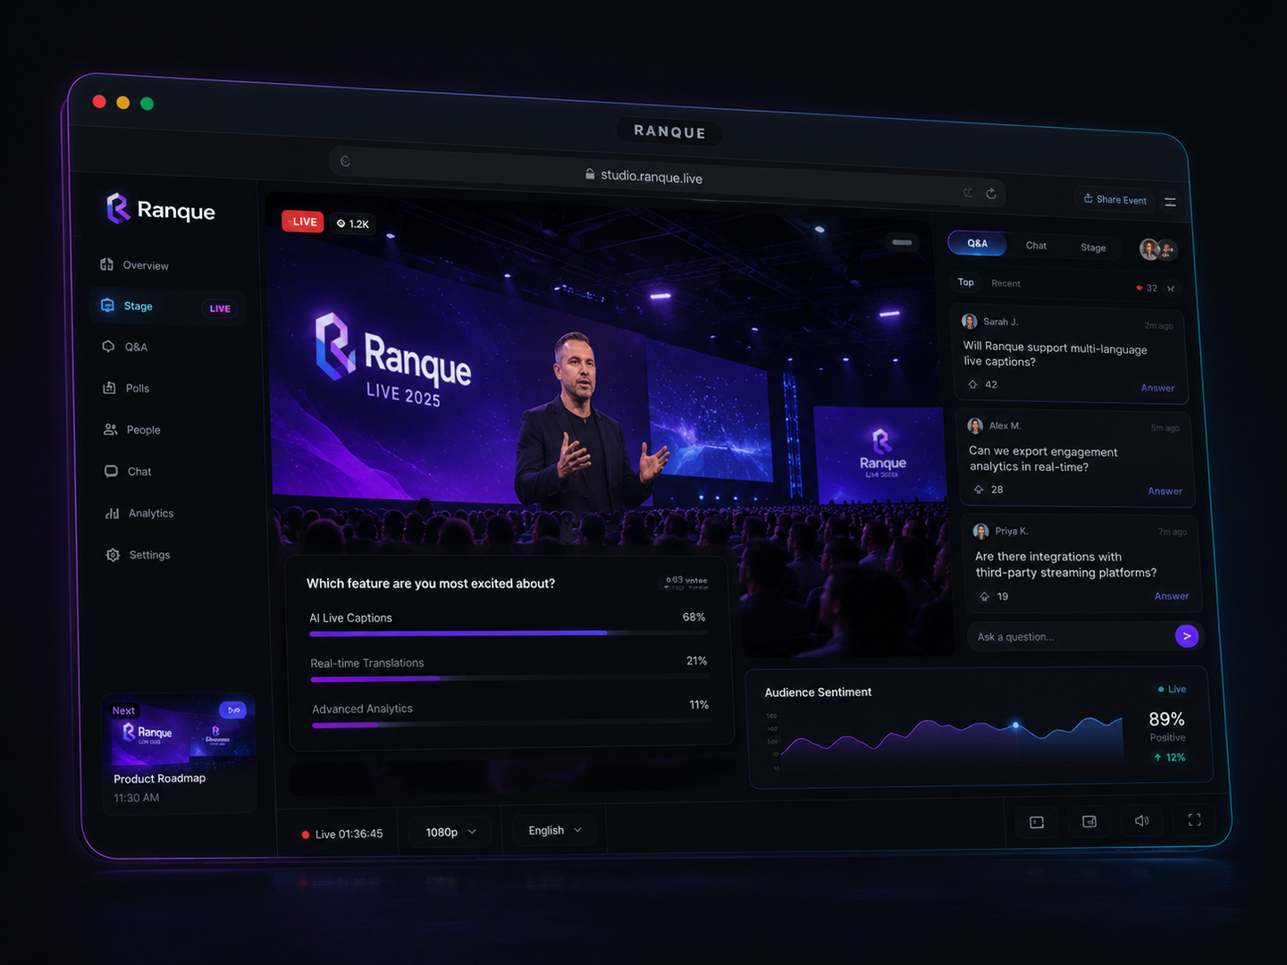Upvote Sarah J.'s question with 42 votes
Viewport: 1287px width, 965px height.
(x=973, y=384)
